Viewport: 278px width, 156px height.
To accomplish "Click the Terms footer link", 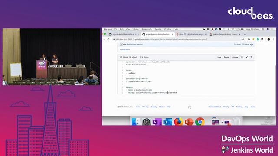I will pyautogui.click(x=138, y=107).
